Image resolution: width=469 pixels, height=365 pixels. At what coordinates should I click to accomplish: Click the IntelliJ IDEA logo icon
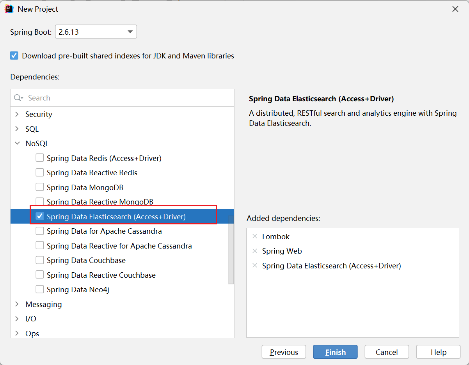click(9, 9)
